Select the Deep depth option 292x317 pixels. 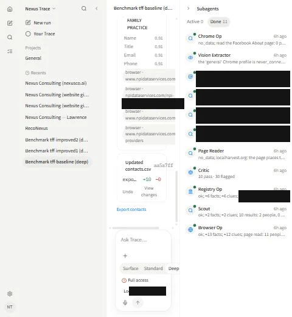[173, 268]
